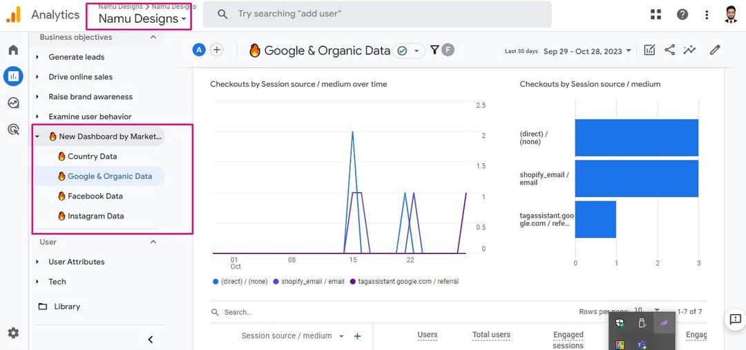Image resolution: width=746 pixels, height=350 pixels.
Task: Open the Home nav icon
Action: 13,50
